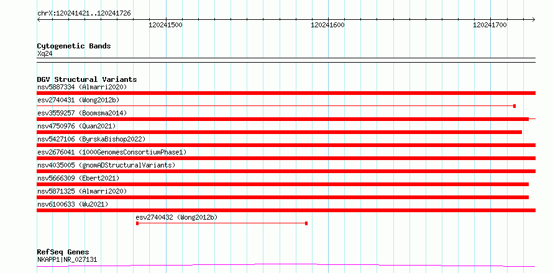Click the nsv6100633 (Wu2021) label
Viewport: 553px width, 273px height.
click(73, 204)
